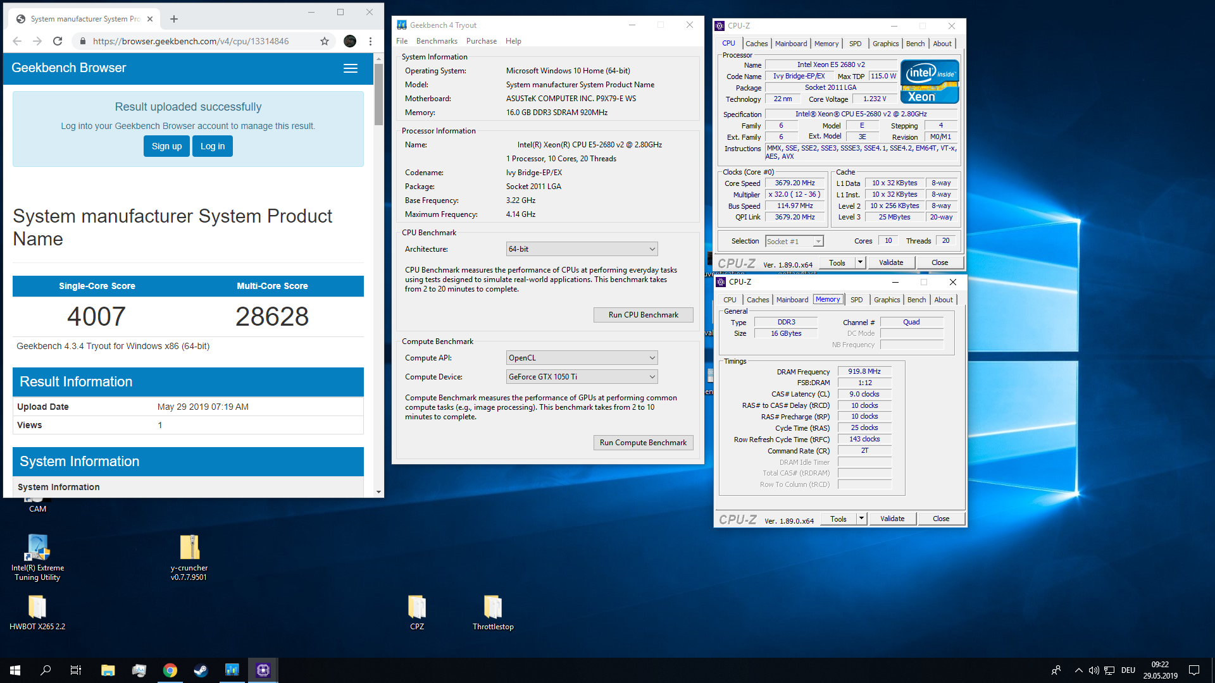Image resolution: width=1215 pixels, height=683 pixels.
Task: Click Validate in the lower CPU-Z window
Action: pyautogui.click(x=892, y=519)
